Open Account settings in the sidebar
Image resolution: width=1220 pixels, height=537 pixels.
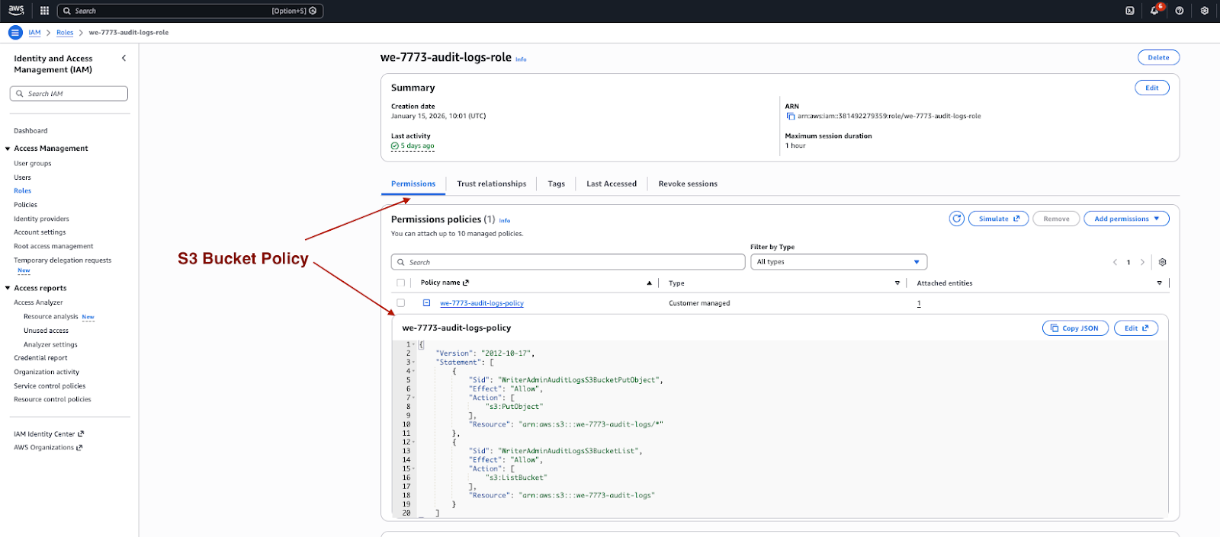pyautogui.click(x=40, y=232)
